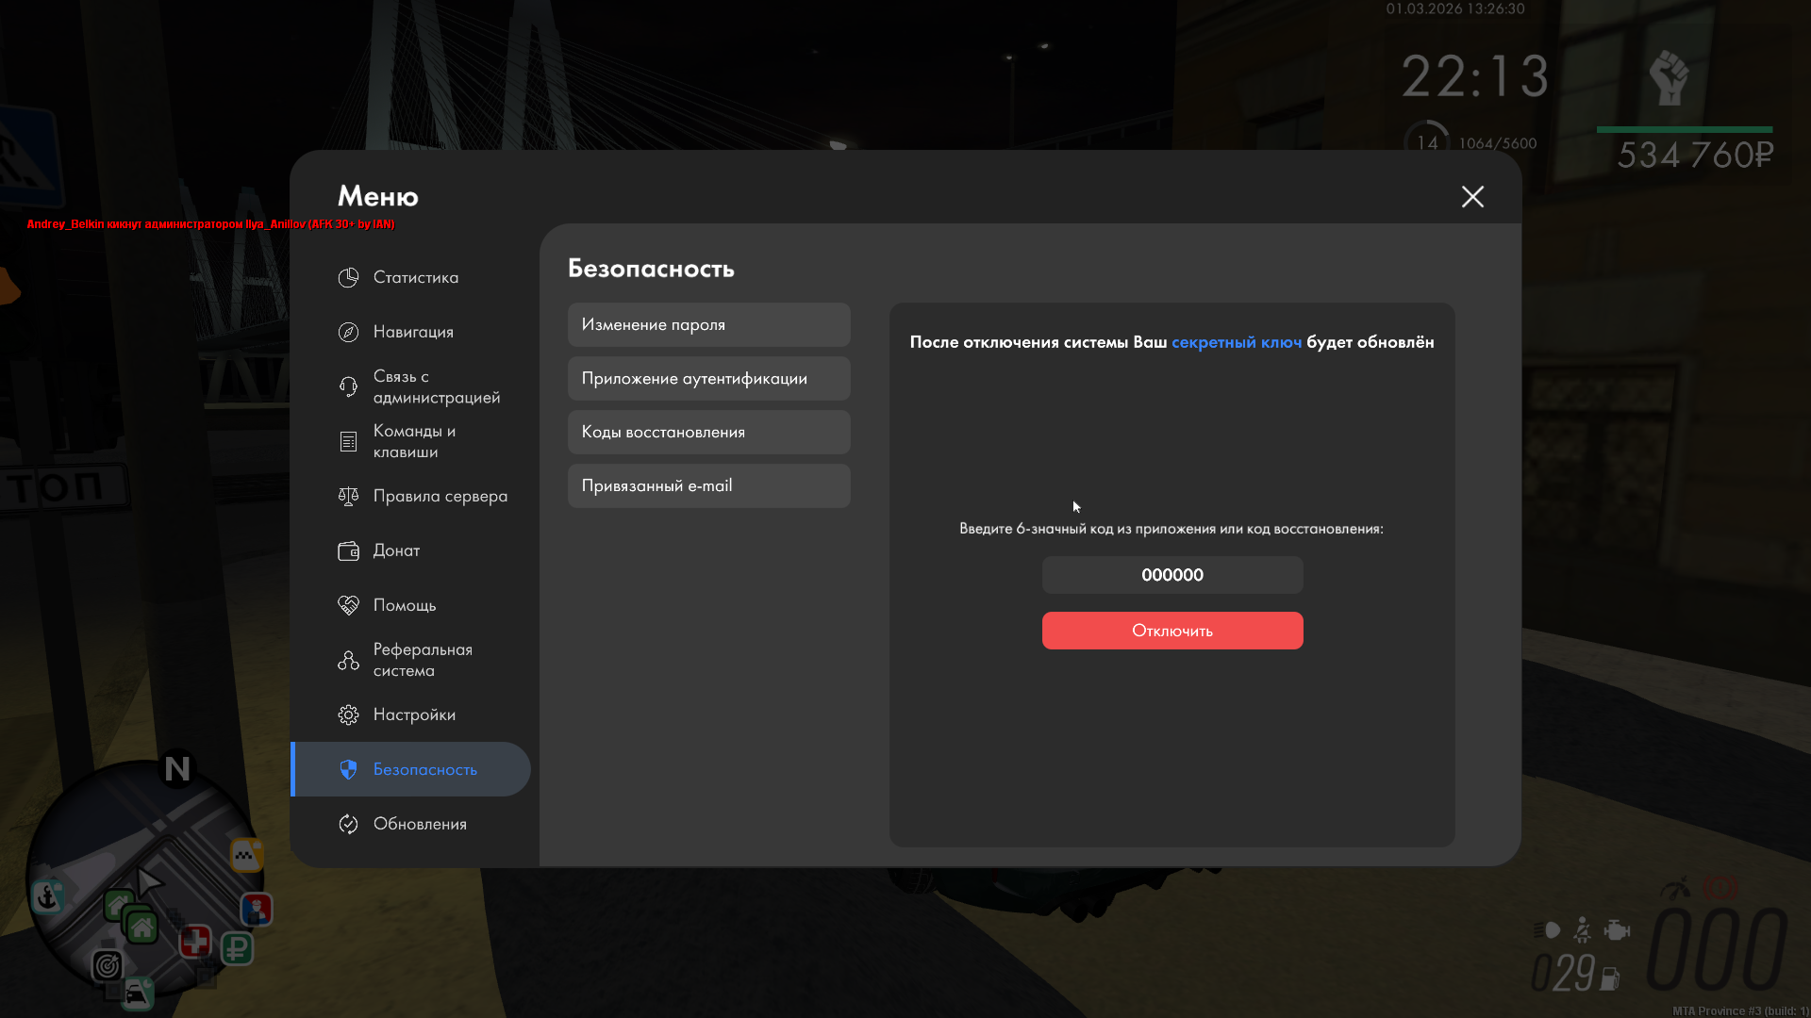Click the Navigation compass icon
Screen dimensions: 1811x1018
click(x=348, y=332)
